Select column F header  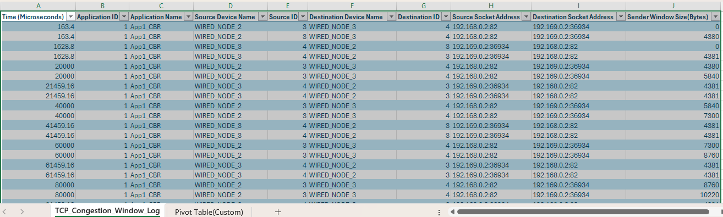click(x=352, y=5)
